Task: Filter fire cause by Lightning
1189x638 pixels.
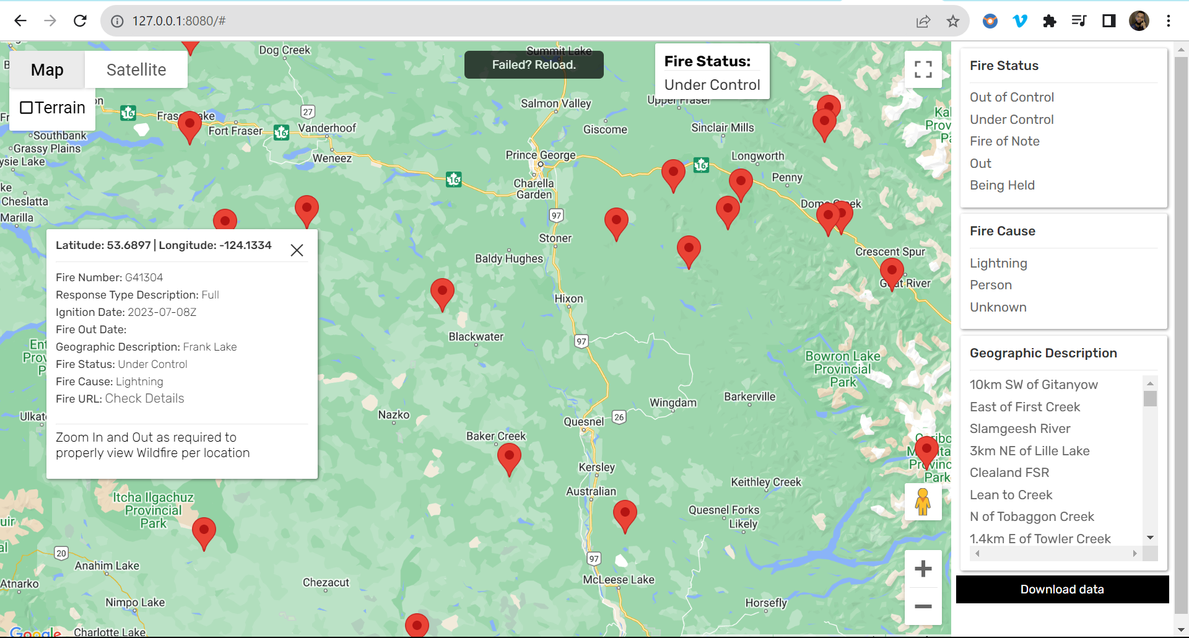Action: coord(998,263)
